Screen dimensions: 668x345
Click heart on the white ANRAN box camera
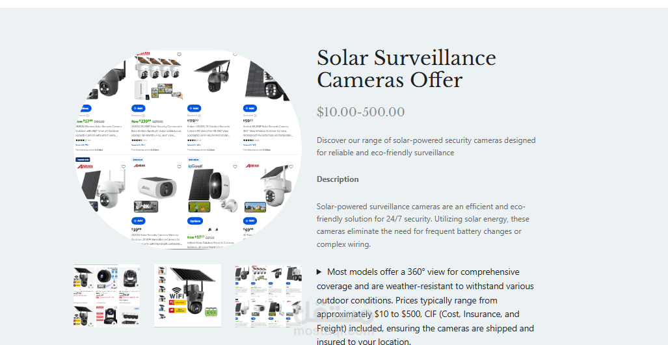click(x=179, y=167)
